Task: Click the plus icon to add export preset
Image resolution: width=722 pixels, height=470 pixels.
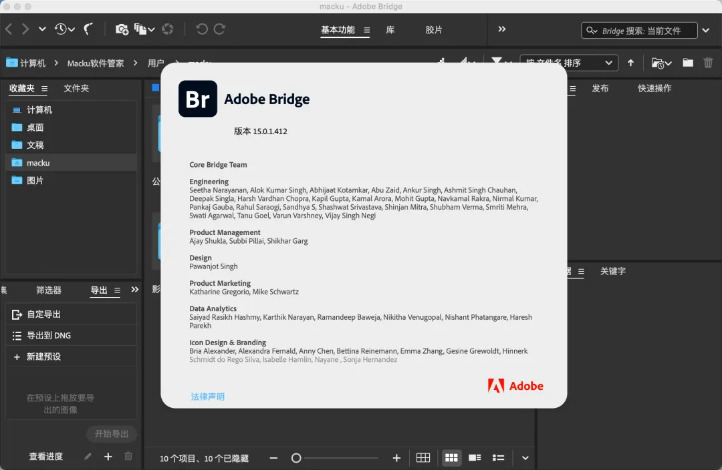Action: (108, 457)
